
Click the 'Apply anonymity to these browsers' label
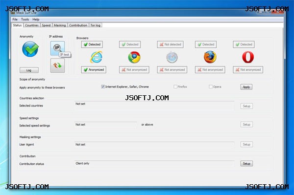tap(42, 87)
